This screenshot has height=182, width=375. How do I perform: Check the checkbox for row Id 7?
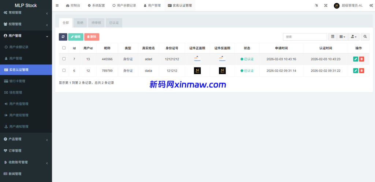click(64, 59)
